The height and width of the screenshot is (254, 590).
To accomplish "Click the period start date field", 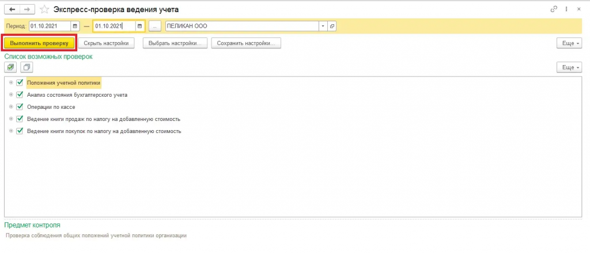I will (50, 26).
